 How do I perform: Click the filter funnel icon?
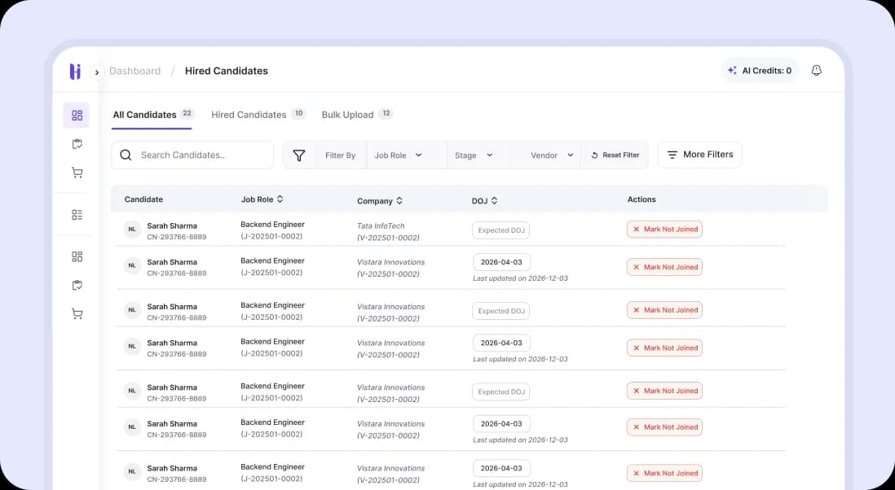tap(299, 155)
